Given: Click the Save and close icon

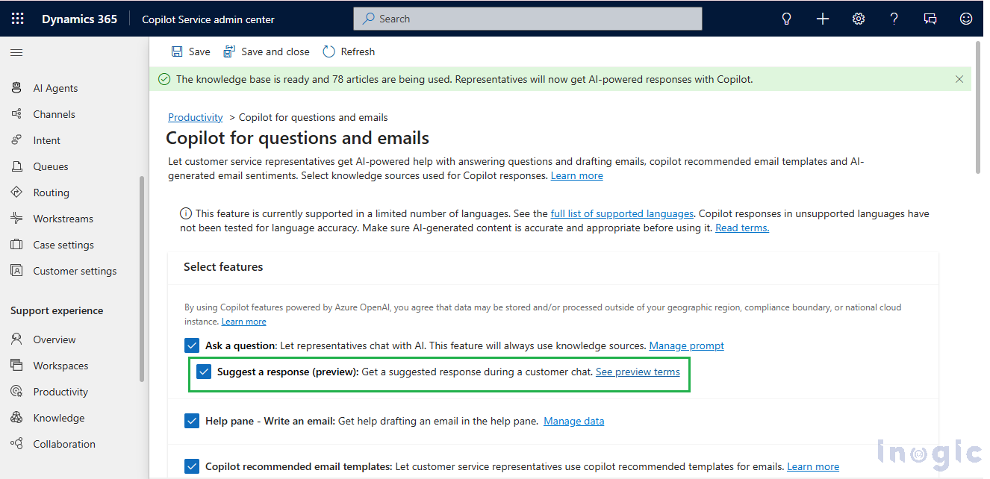Looking at the screenshot, I should pyautogui.click(x=229, y=51).
